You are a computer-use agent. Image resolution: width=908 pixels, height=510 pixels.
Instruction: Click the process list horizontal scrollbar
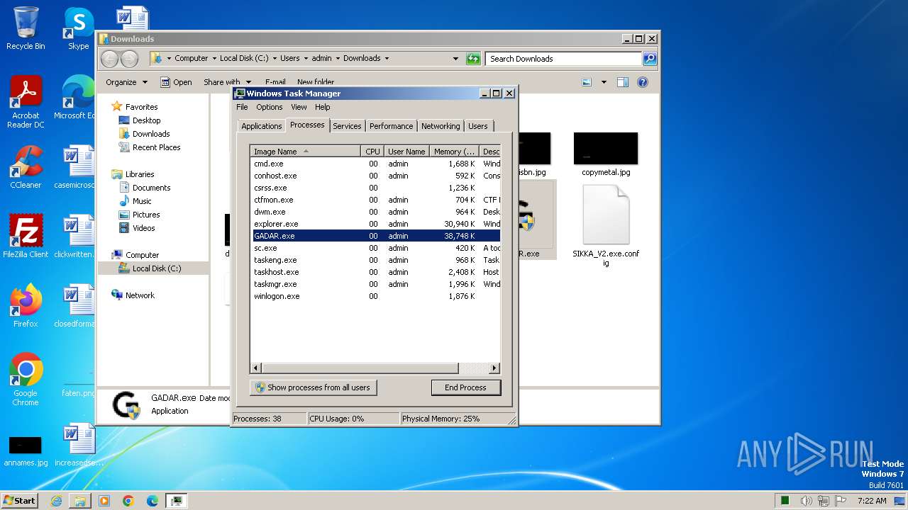[360, 368]
